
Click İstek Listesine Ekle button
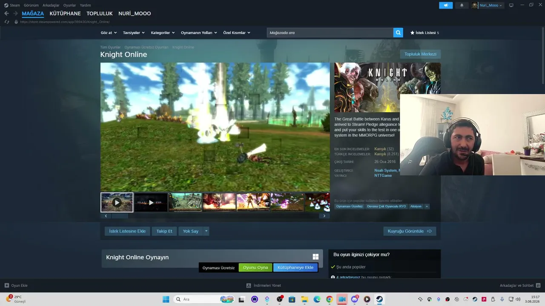[127, 231]
